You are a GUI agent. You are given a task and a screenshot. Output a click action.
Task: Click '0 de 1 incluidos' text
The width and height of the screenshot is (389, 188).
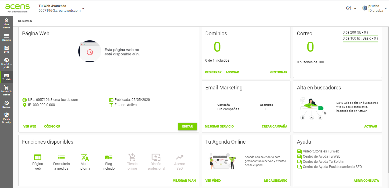pyautogui.click(x=217, y=60)
